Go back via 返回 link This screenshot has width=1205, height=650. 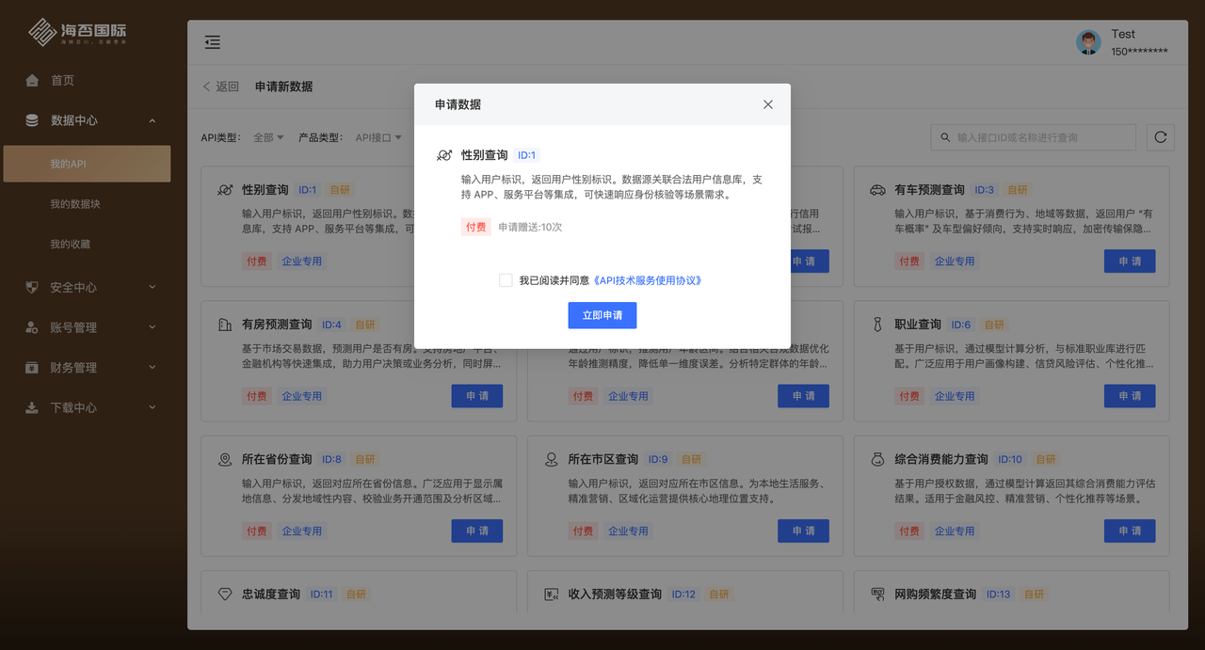tap(220, 87)
